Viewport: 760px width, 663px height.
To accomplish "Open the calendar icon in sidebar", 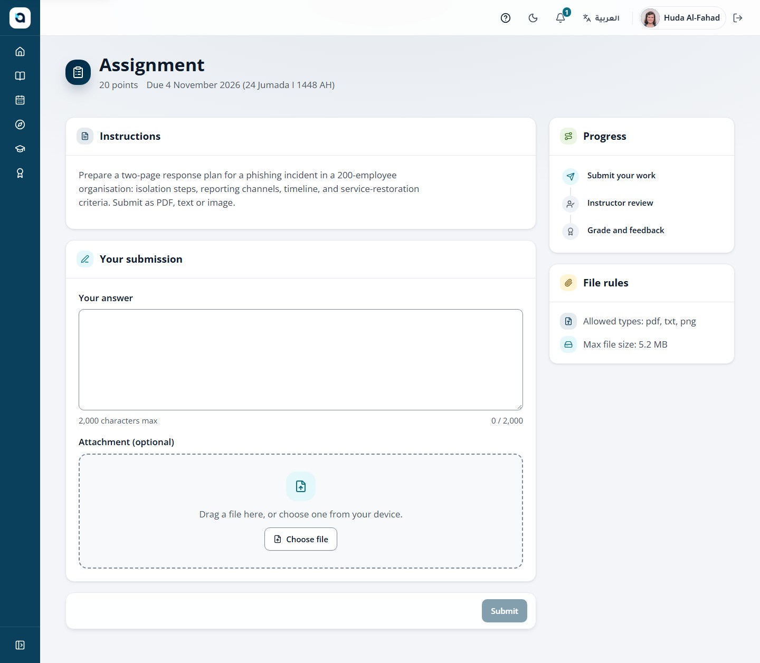I will point(20,100).
